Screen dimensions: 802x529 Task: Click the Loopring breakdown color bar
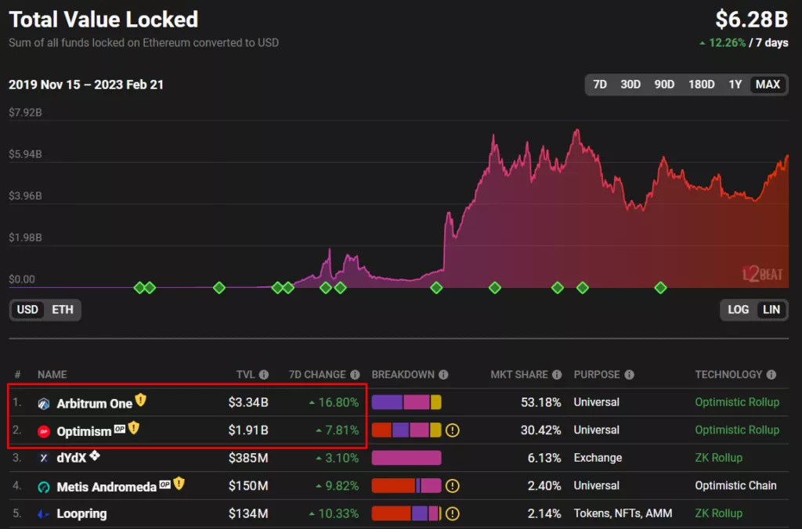[406, 513]
